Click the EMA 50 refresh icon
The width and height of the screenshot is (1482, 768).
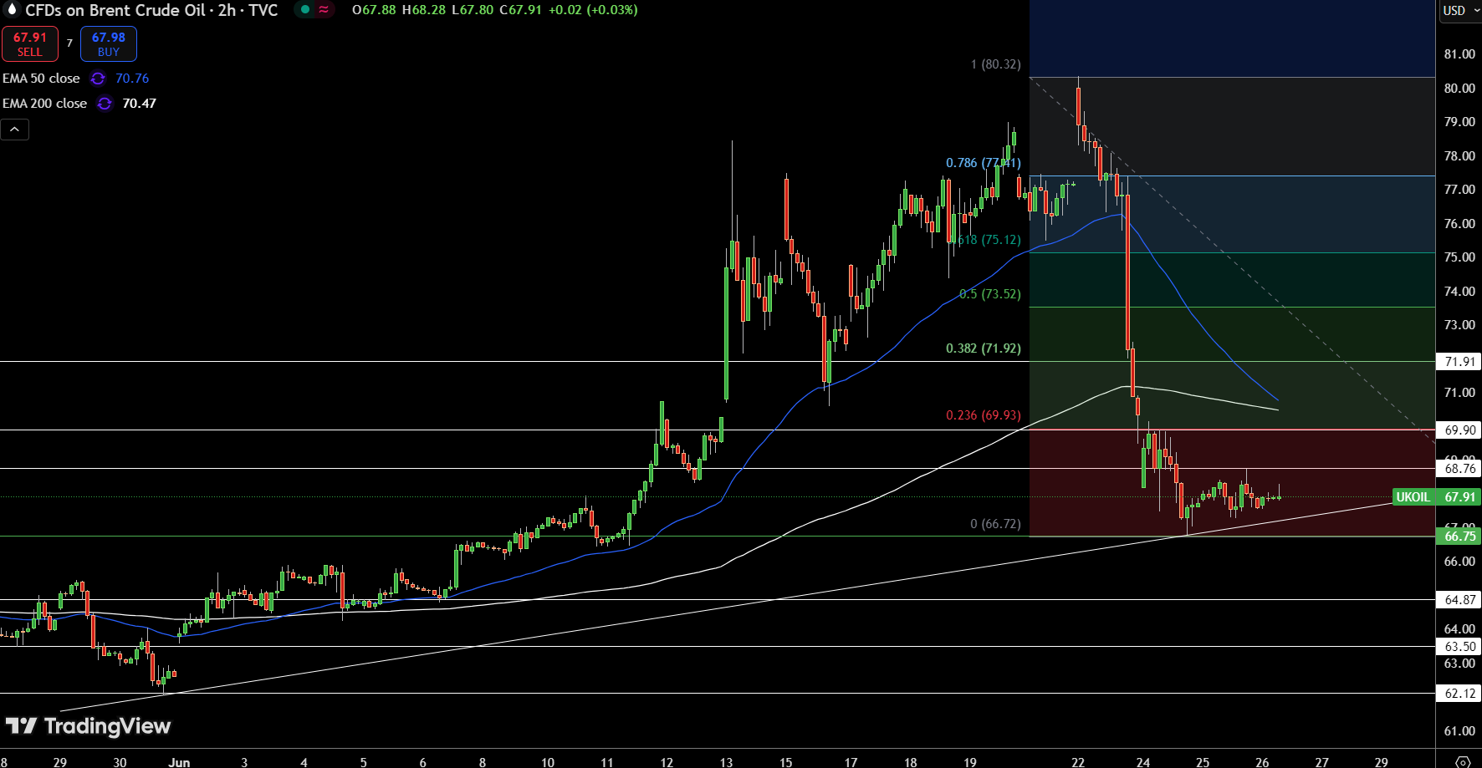coord(98,79)
